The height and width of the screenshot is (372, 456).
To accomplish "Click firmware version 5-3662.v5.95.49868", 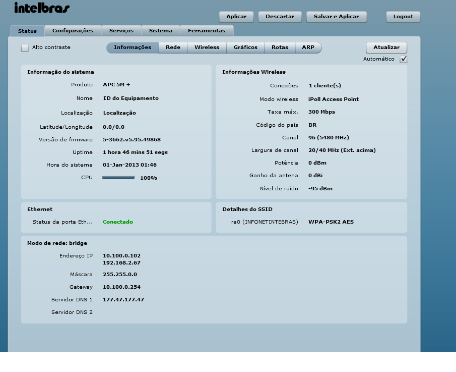I will (132, 140).
